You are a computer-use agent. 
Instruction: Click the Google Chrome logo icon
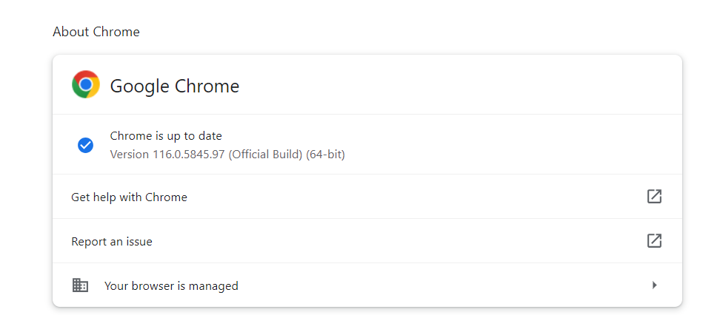[86, 85]
